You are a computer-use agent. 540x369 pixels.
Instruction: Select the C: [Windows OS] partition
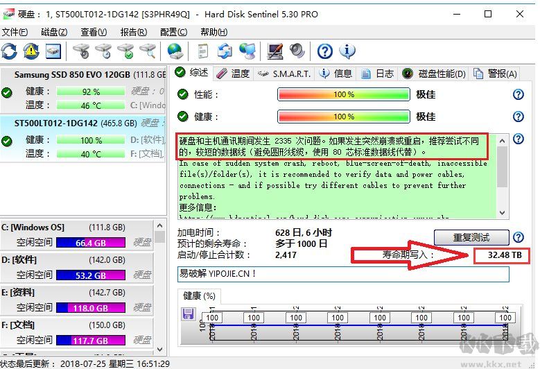pyautogui.click(x=76, y=235)
